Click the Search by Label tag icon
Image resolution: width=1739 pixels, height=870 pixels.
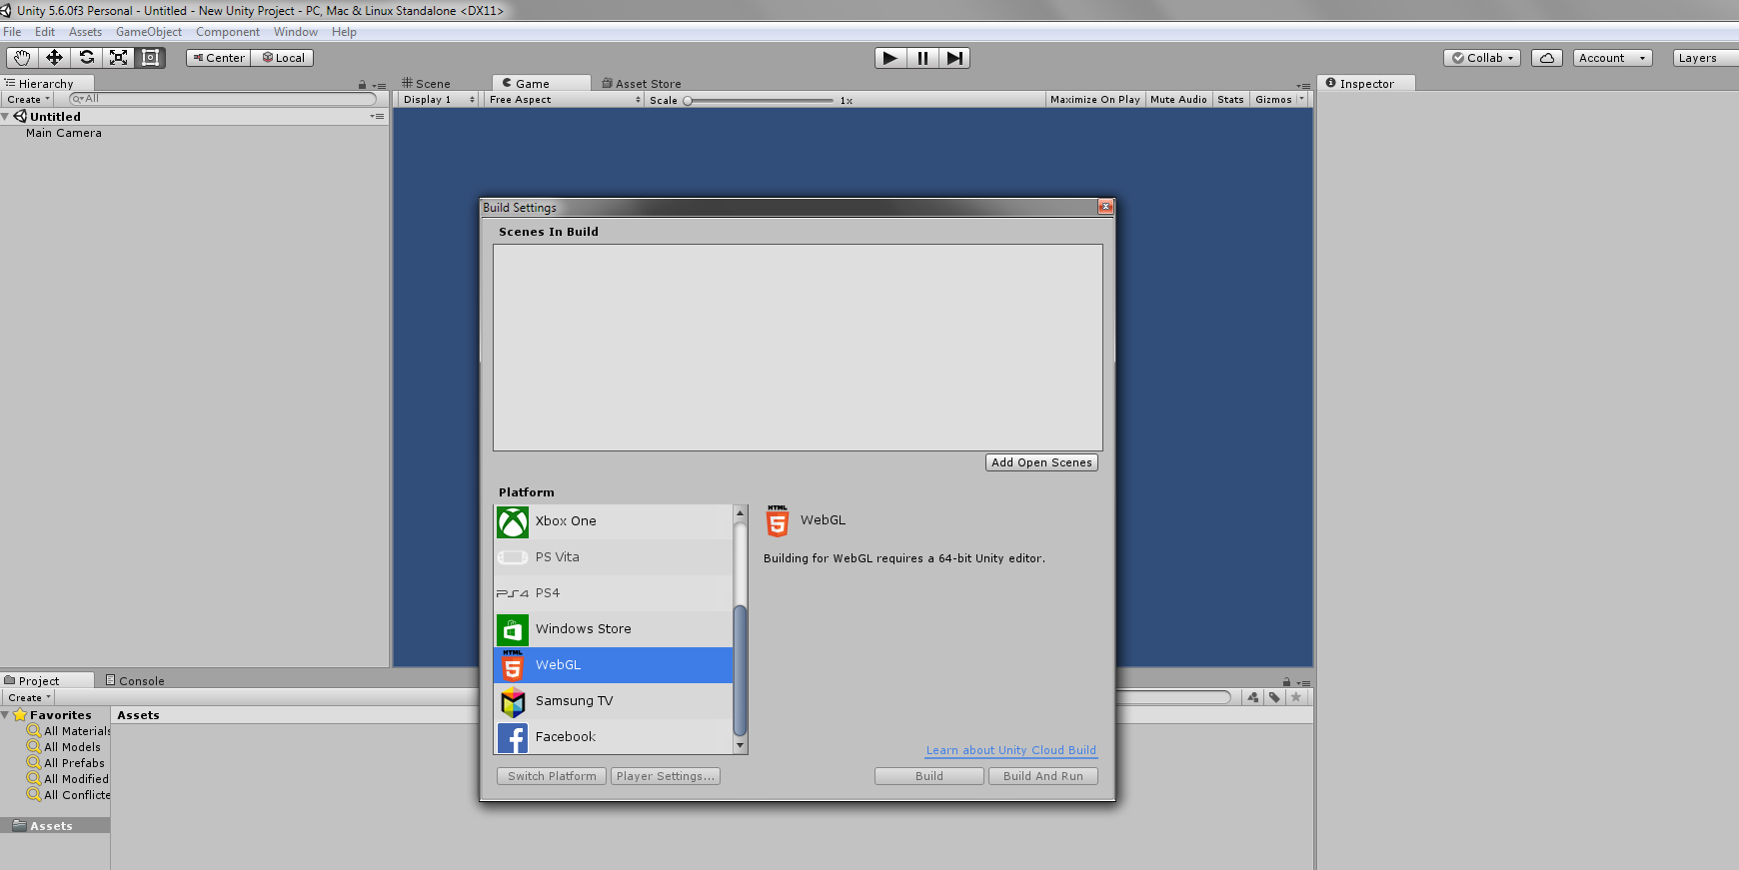pyautogui.click(x=1274, y=697)
